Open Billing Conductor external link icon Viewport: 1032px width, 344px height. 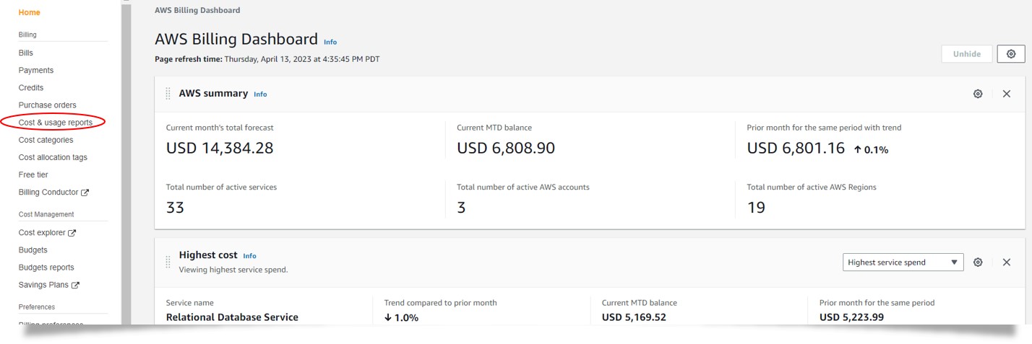point(85,193)
